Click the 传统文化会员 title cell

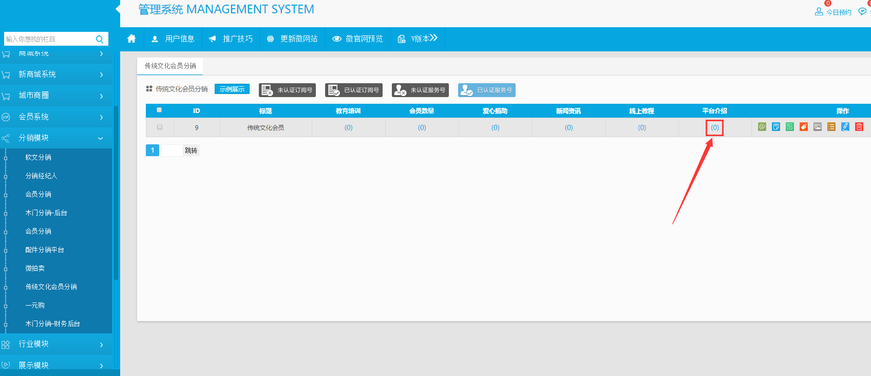tap(266, 127)
